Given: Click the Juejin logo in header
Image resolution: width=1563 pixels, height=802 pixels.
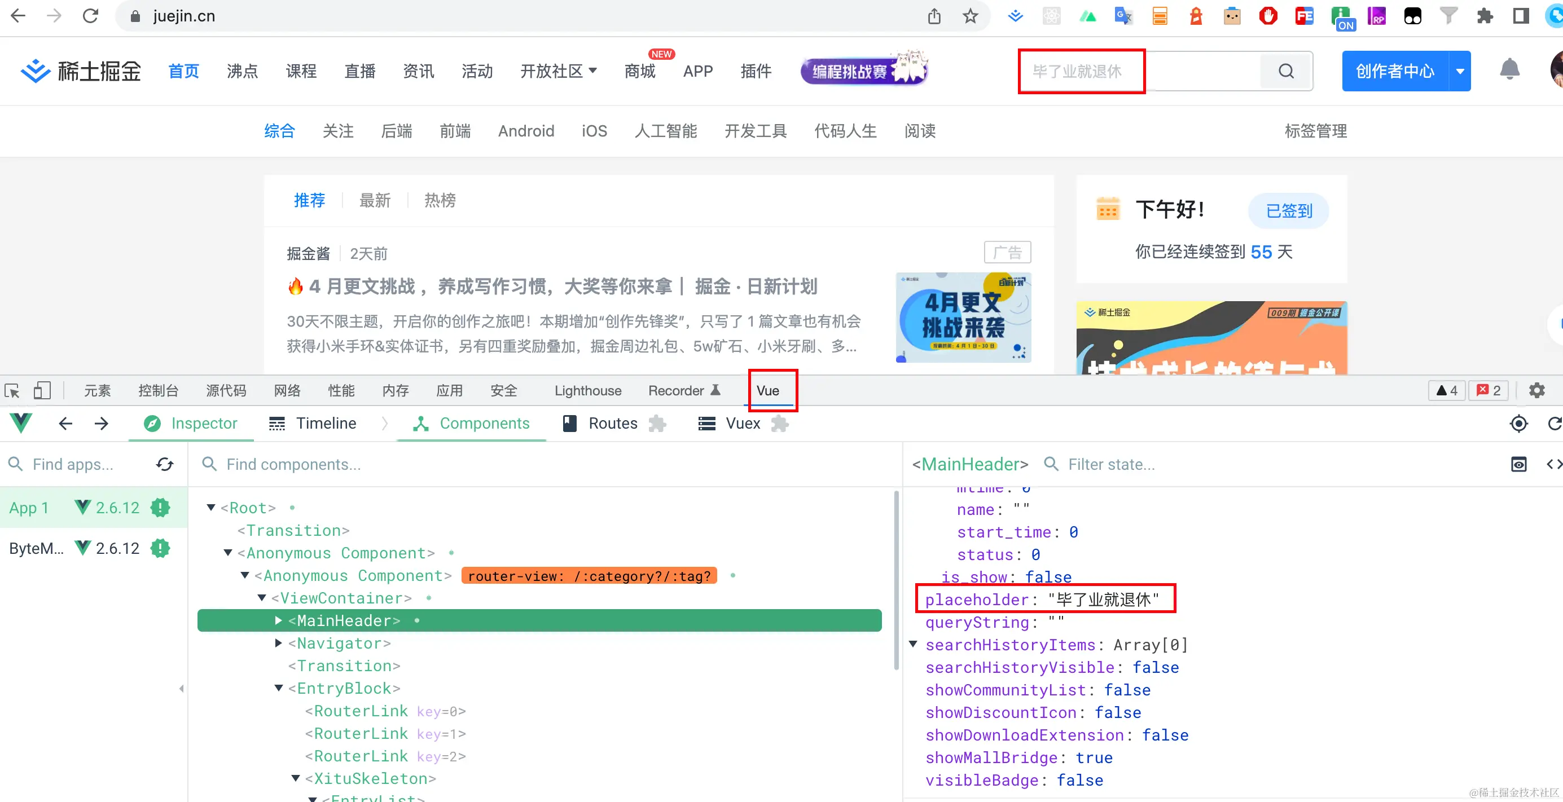Looking at the screenshot, I should coord(81,71).
